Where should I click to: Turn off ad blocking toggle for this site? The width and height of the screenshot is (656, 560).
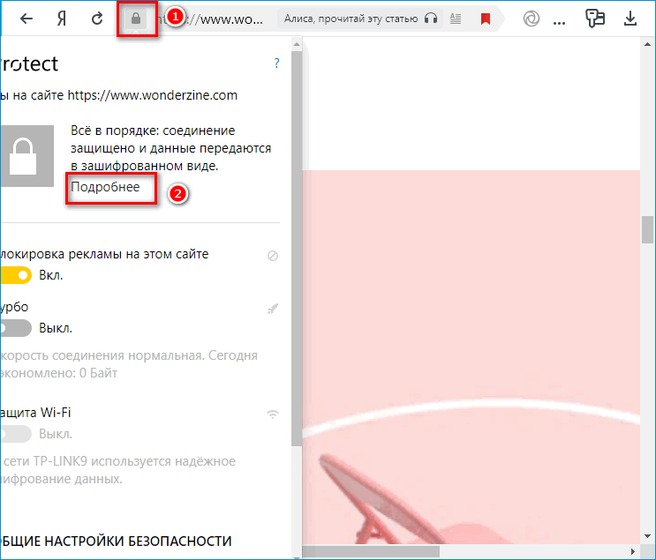coord(15,275)
